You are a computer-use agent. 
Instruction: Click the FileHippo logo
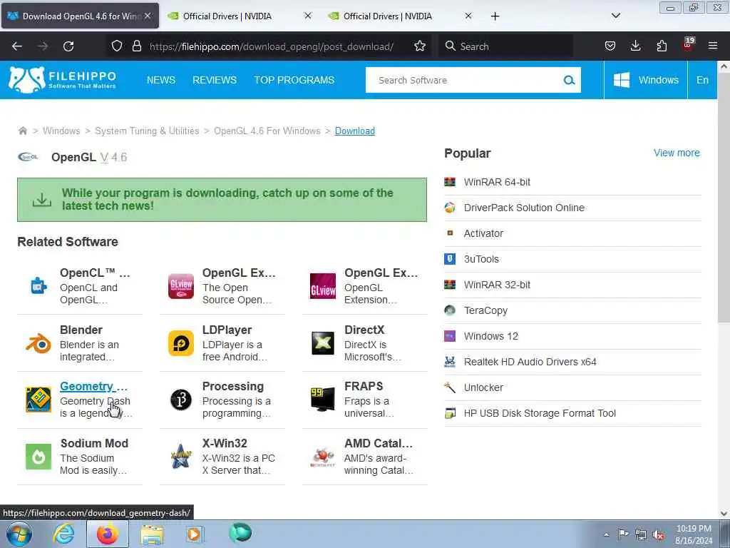pyautogui.click(x=62, y=80)
